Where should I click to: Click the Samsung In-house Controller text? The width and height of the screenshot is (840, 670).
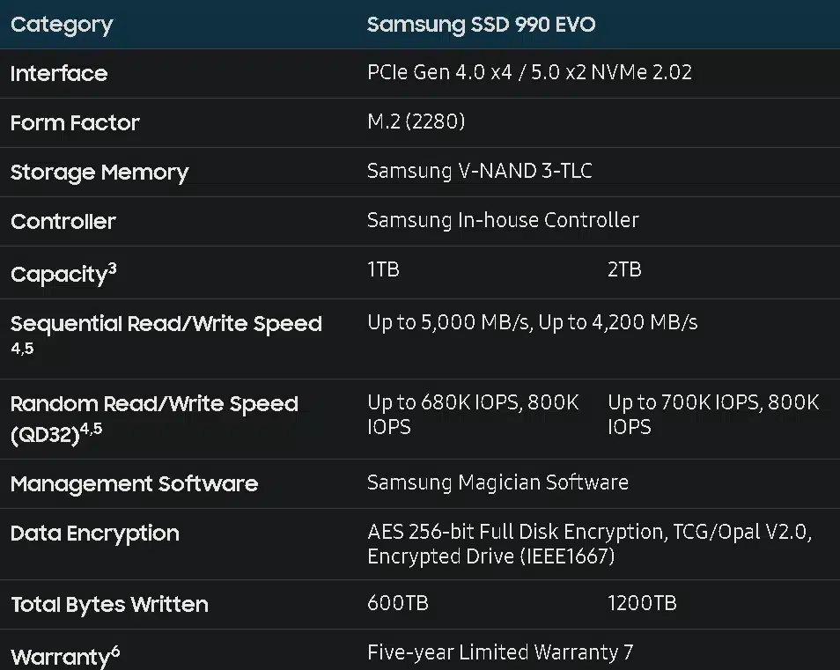tap(503, 220)
